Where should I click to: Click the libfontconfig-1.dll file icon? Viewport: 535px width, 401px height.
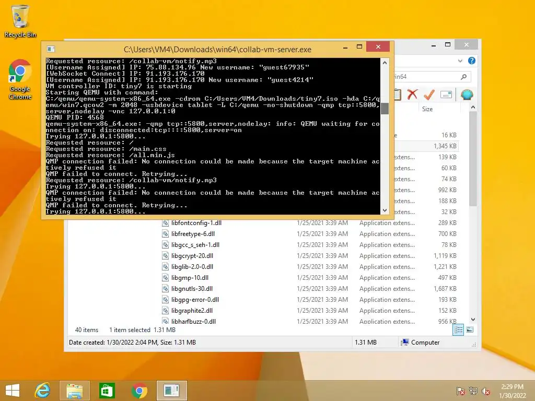[165, 223]
